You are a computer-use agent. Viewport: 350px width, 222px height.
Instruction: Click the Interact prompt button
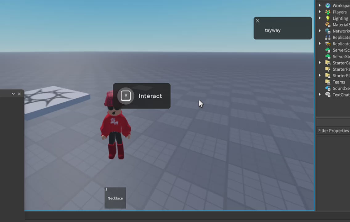142,96
